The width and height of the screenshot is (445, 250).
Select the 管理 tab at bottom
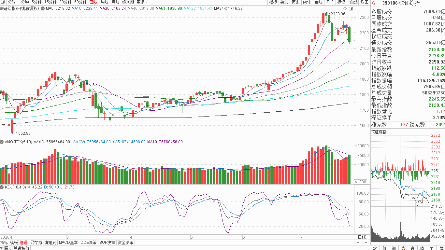coord(23,243)
